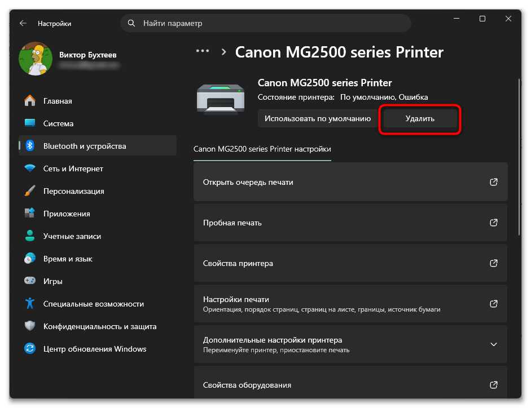Screen dimensions: 531x408
Task: Click the Canon printer image icon
Action: click(221, 99)
